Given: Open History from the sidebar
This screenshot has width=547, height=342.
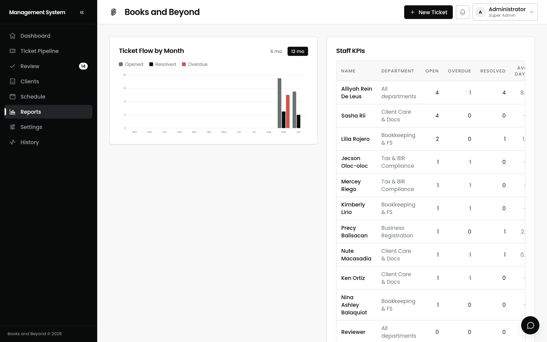Looking at the screenshot, I should pyautogui.click(x=48, y=142).
